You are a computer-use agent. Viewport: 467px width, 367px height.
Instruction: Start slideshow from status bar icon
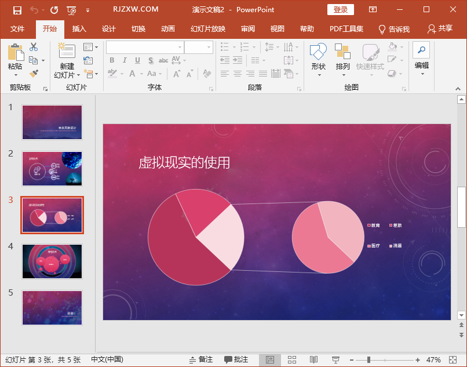click(335, 360)
